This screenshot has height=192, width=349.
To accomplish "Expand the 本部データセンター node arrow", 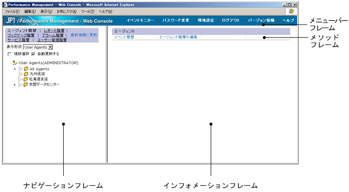I will (15, 85).
